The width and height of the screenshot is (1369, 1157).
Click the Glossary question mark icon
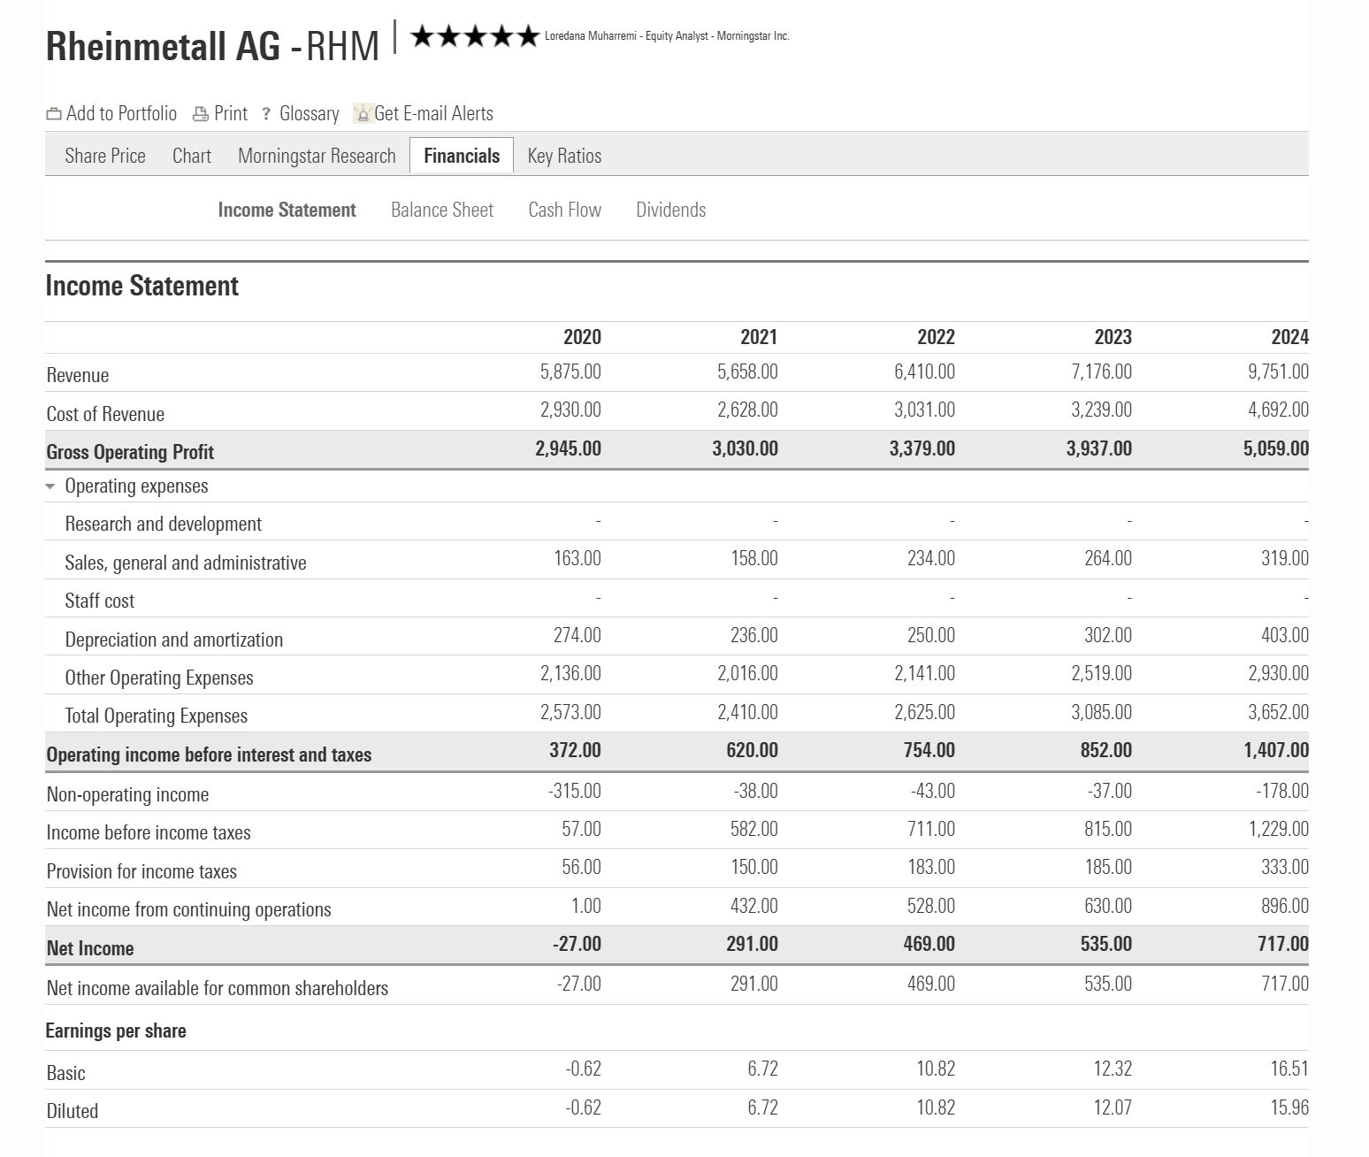tap(266, 114)
